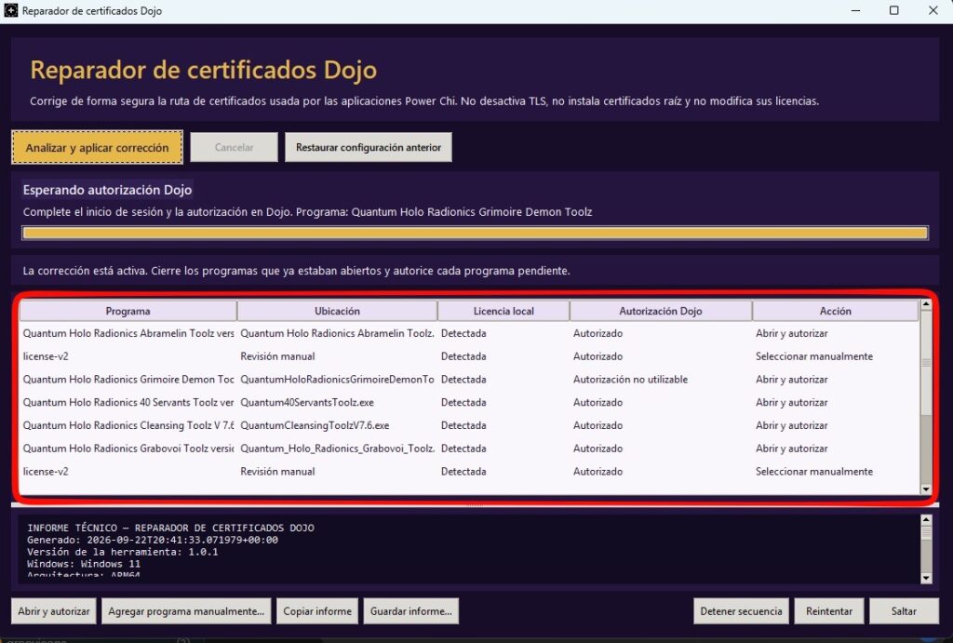
Task: Click the Windows: Windows 11 report line
Action: (x=83, y=563)
